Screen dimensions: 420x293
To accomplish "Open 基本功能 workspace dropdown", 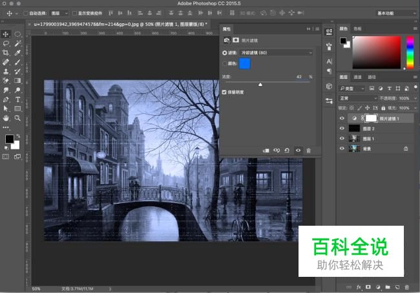I will coord(395,13).
